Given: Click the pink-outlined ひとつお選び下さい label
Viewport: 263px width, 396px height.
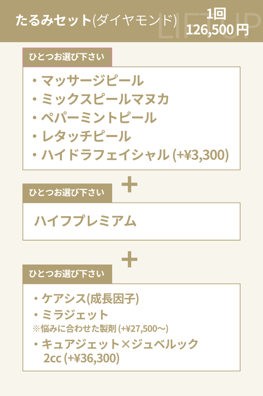Looking at the screenshot, I should tap(67, 57).
